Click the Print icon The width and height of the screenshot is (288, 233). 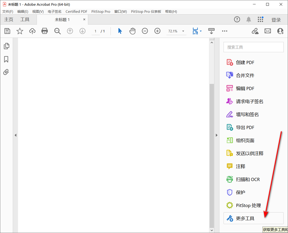coord(45,31)
